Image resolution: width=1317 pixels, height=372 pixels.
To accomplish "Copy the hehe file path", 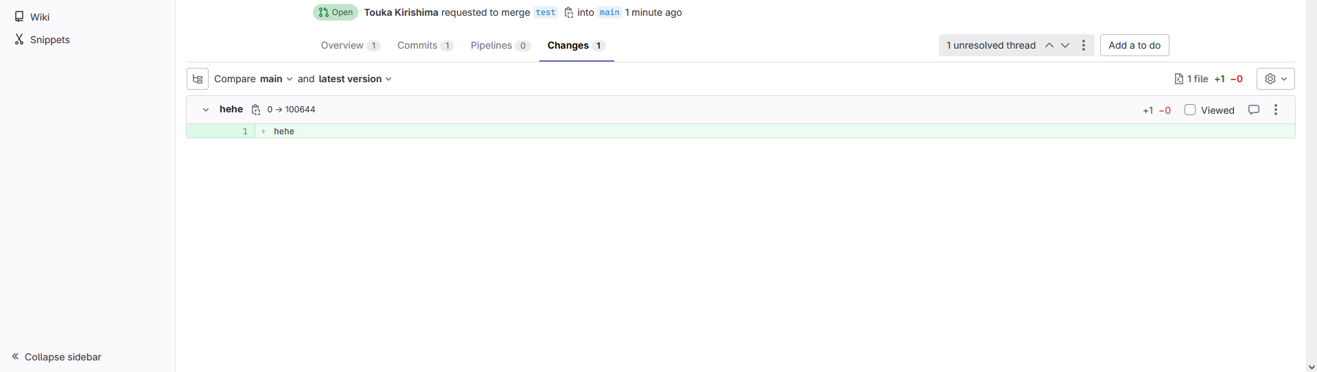I will click(256, 110).
